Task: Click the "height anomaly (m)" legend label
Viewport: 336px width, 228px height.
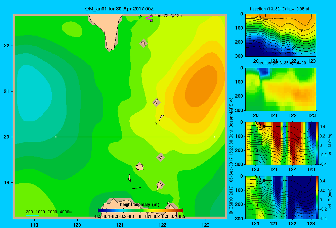Action: click(140, 205)
